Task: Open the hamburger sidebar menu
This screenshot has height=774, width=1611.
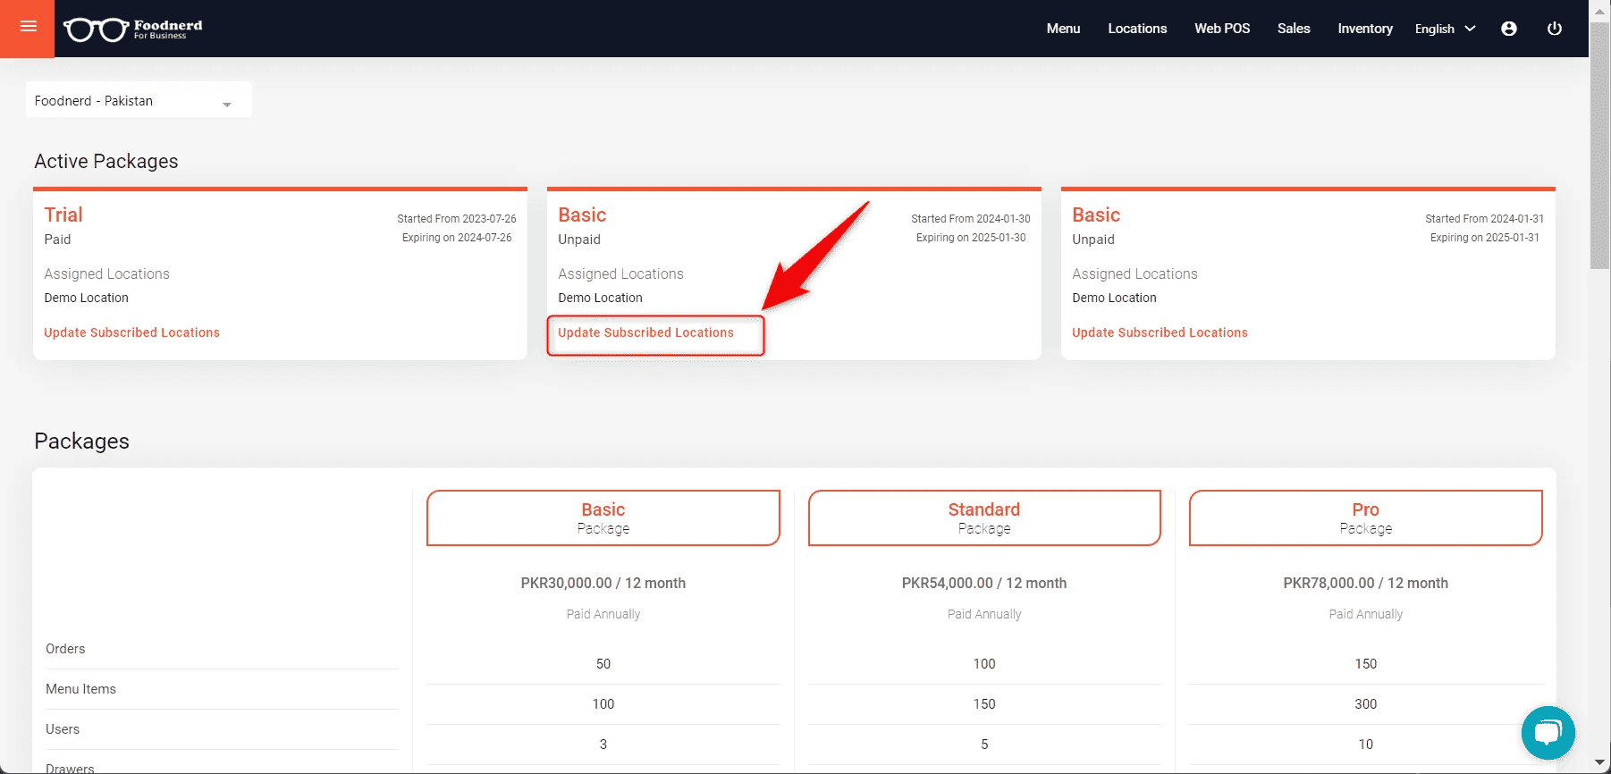Action: (x=28, y=28)
